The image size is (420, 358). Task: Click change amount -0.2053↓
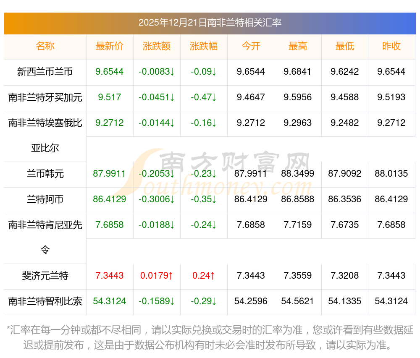[157, 174]
